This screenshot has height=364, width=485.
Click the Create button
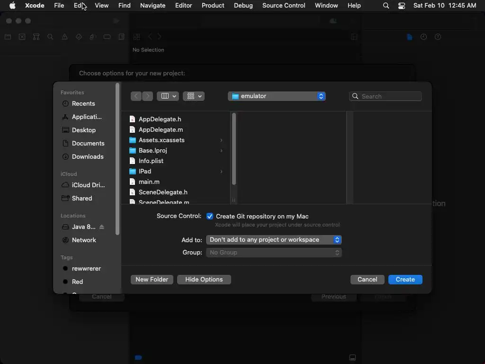(x=405, y=280)
